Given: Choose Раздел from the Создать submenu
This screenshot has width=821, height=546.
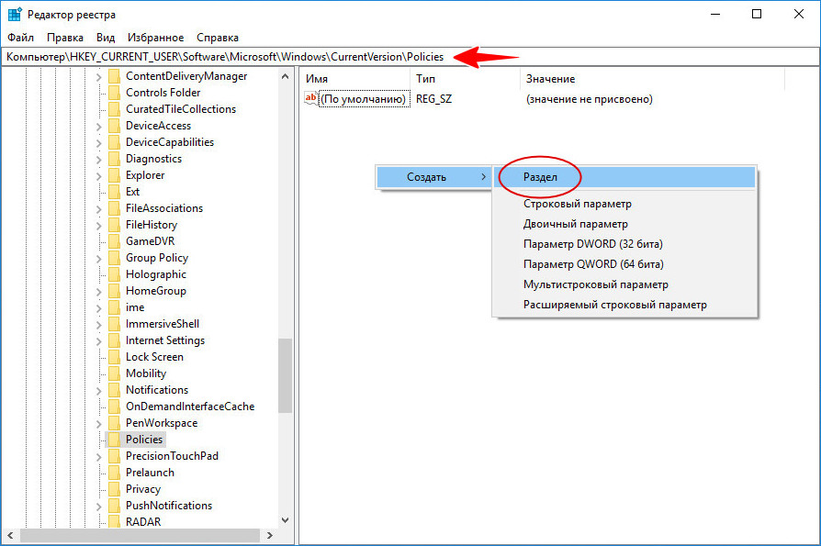Looking at the screenshot, I should point(540,177).
